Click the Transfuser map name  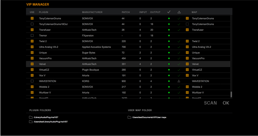[198, 30]
